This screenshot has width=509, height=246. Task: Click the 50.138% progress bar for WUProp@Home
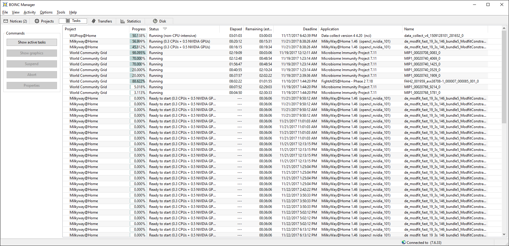138,36
